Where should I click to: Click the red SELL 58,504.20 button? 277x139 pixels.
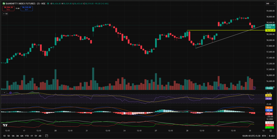point(8,8)
